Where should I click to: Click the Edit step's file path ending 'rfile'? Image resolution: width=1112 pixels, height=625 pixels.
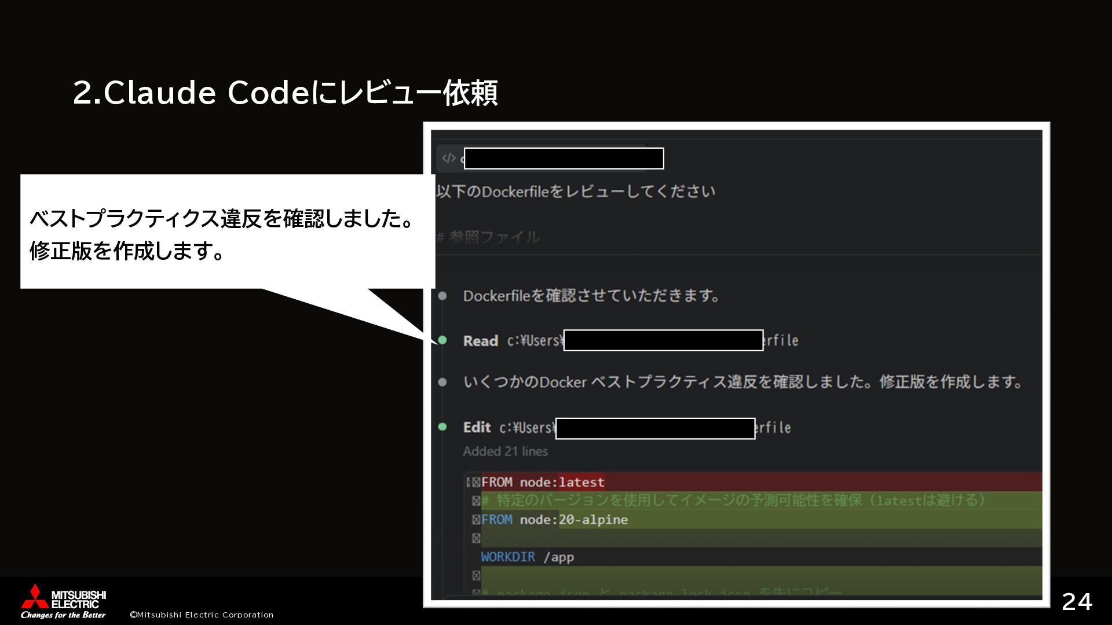click(x=645, y=428)
